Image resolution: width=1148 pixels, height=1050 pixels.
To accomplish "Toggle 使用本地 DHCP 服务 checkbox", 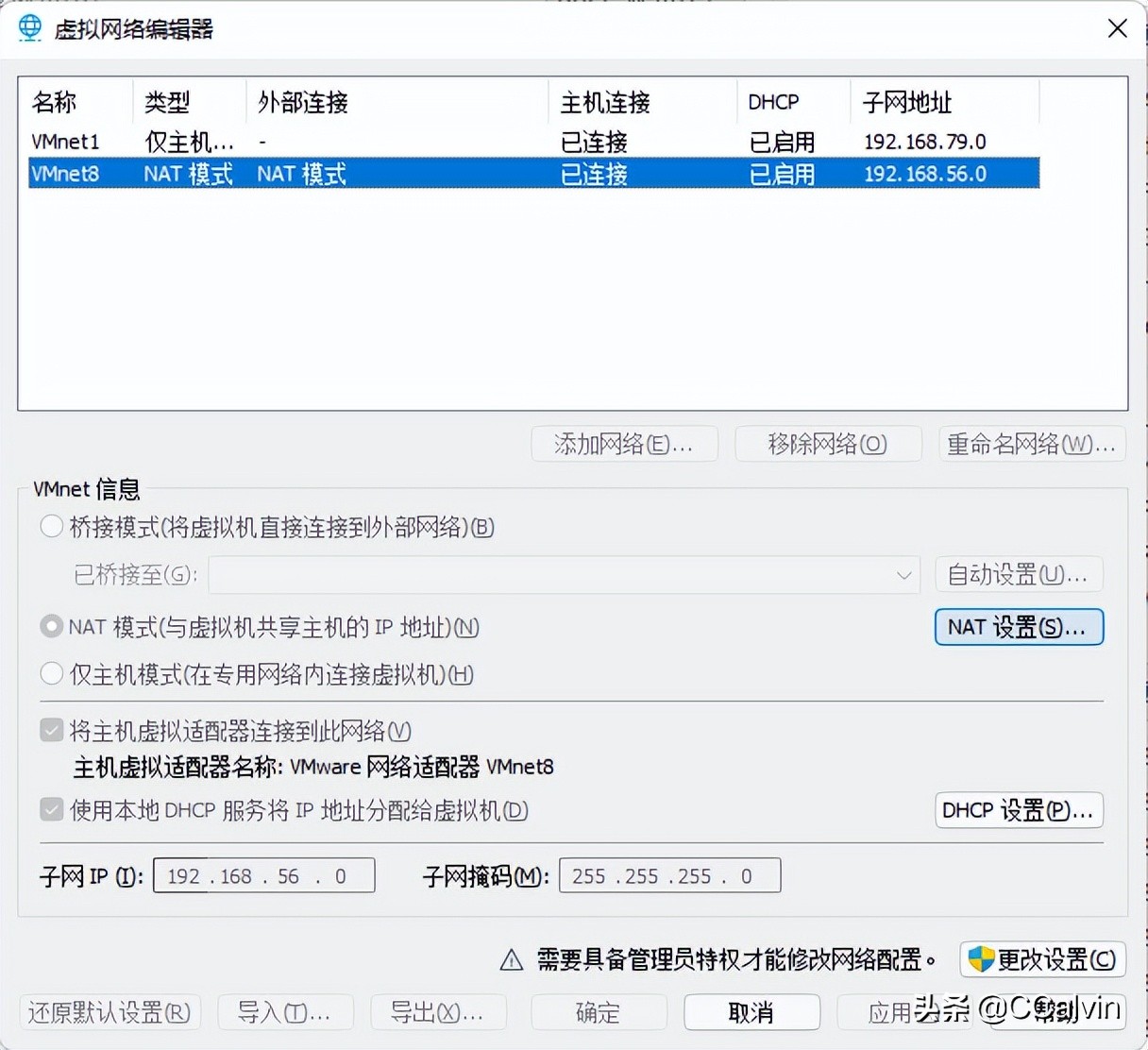I will [x=52, y=810].
